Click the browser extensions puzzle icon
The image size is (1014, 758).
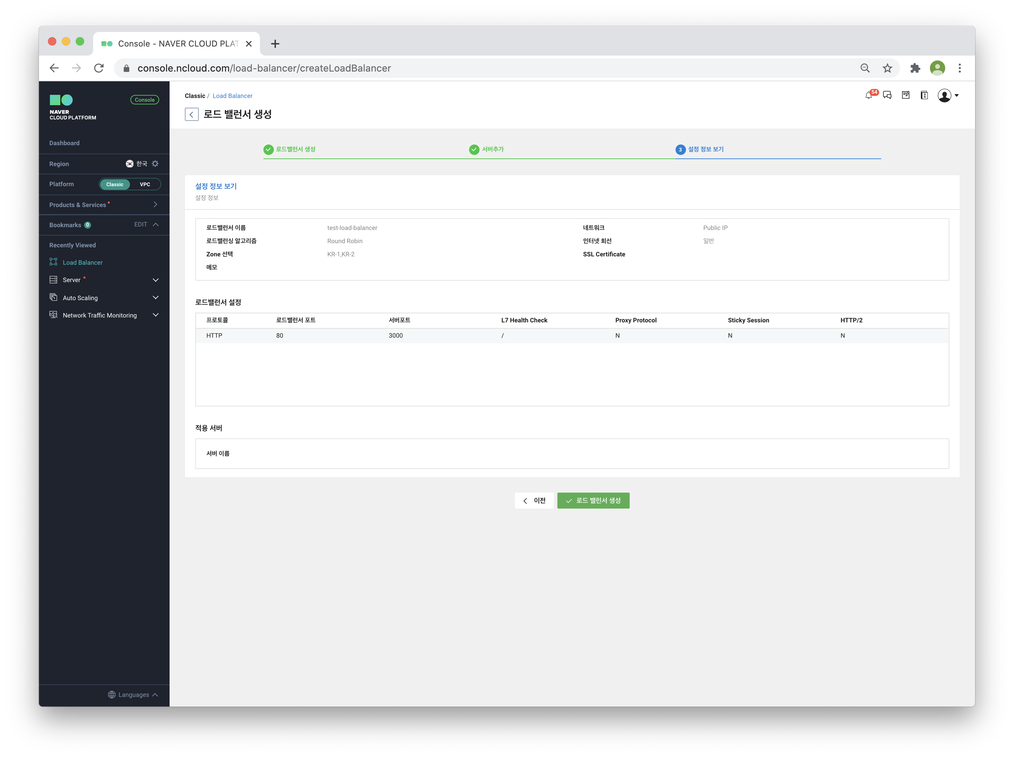(x=915, y=68)
